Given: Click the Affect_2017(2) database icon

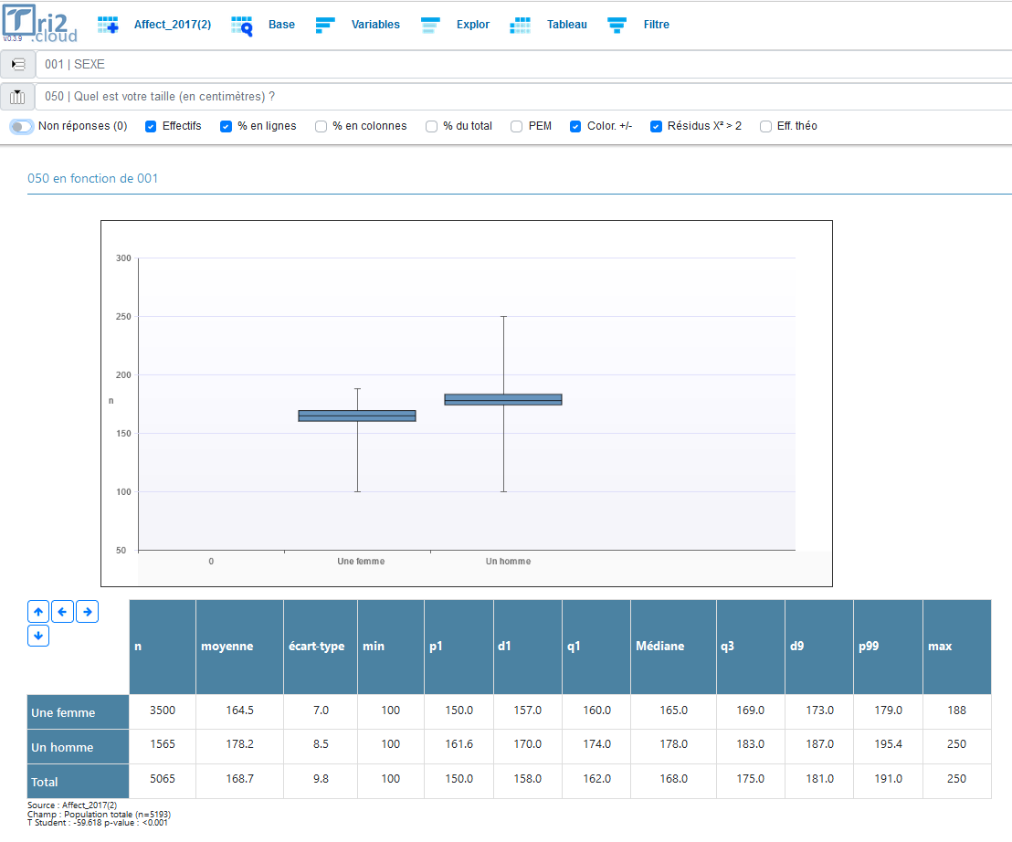Looking at the screenshot, I should (x=108, y=25).
